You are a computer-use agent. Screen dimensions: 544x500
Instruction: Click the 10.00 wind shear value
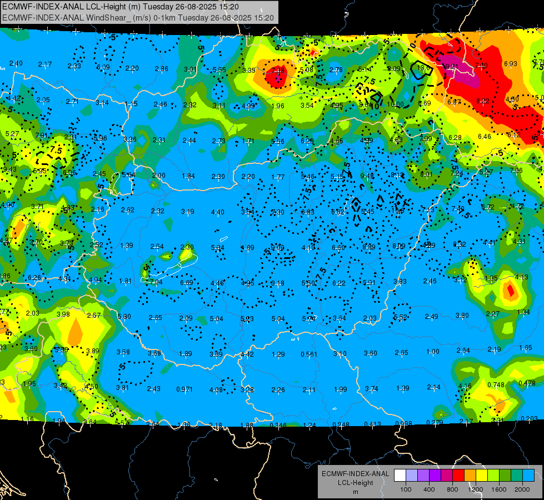point(395,104)
